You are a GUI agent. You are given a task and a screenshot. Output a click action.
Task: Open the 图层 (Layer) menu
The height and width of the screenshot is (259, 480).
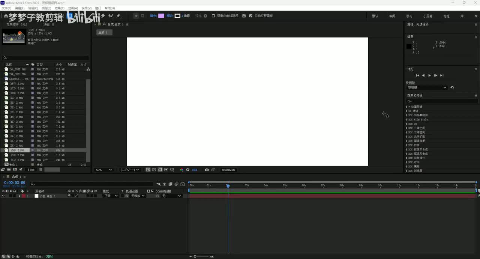pos(46,8)
